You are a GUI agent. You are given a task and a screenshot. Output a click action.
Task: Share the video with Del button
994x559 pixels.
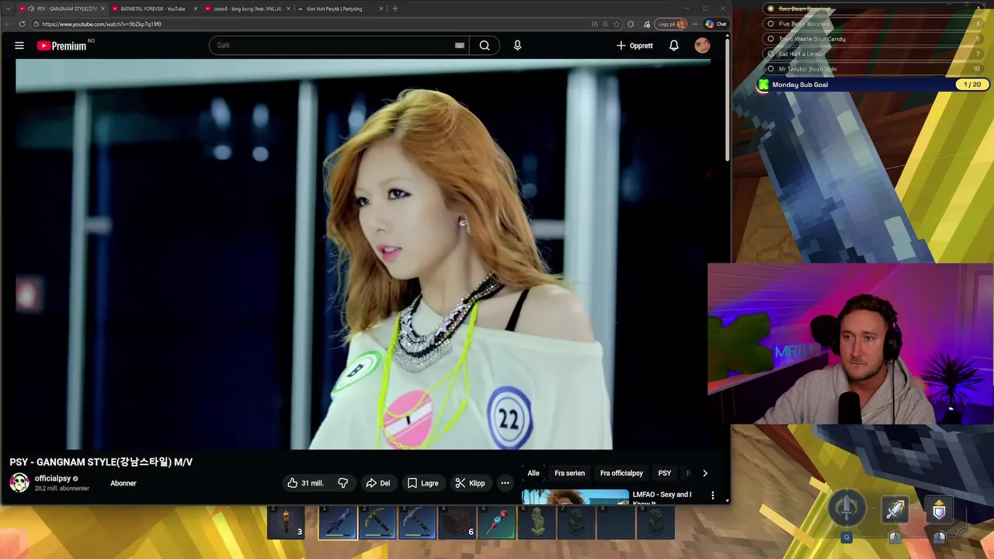point(378,483)
